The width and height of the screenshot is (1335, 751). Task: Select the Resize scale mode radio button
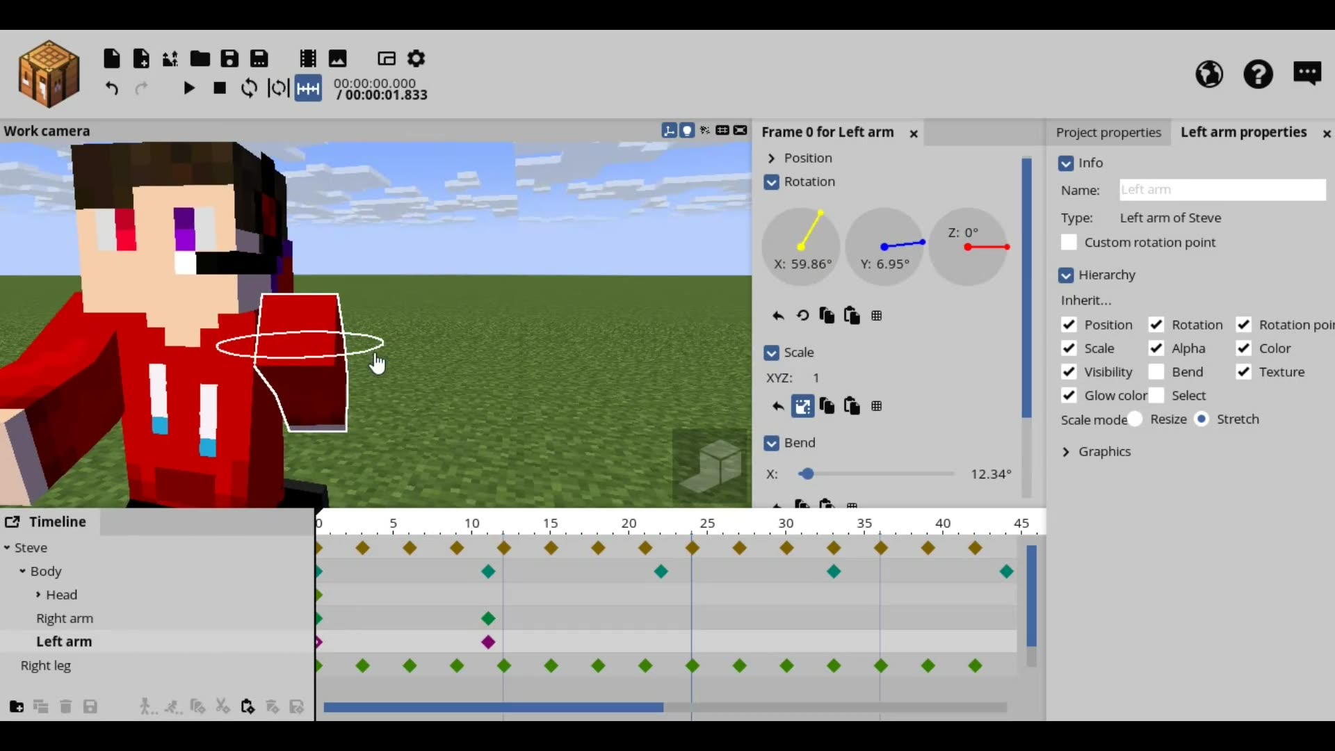[1135, 419]
